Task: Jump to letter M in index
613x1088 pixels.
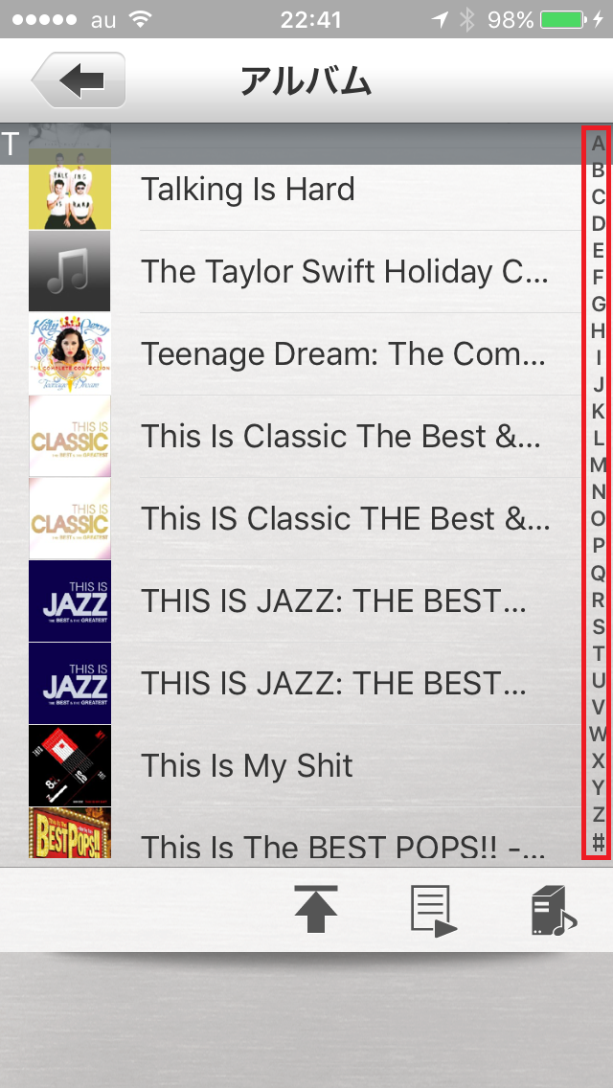Action: 598,465
